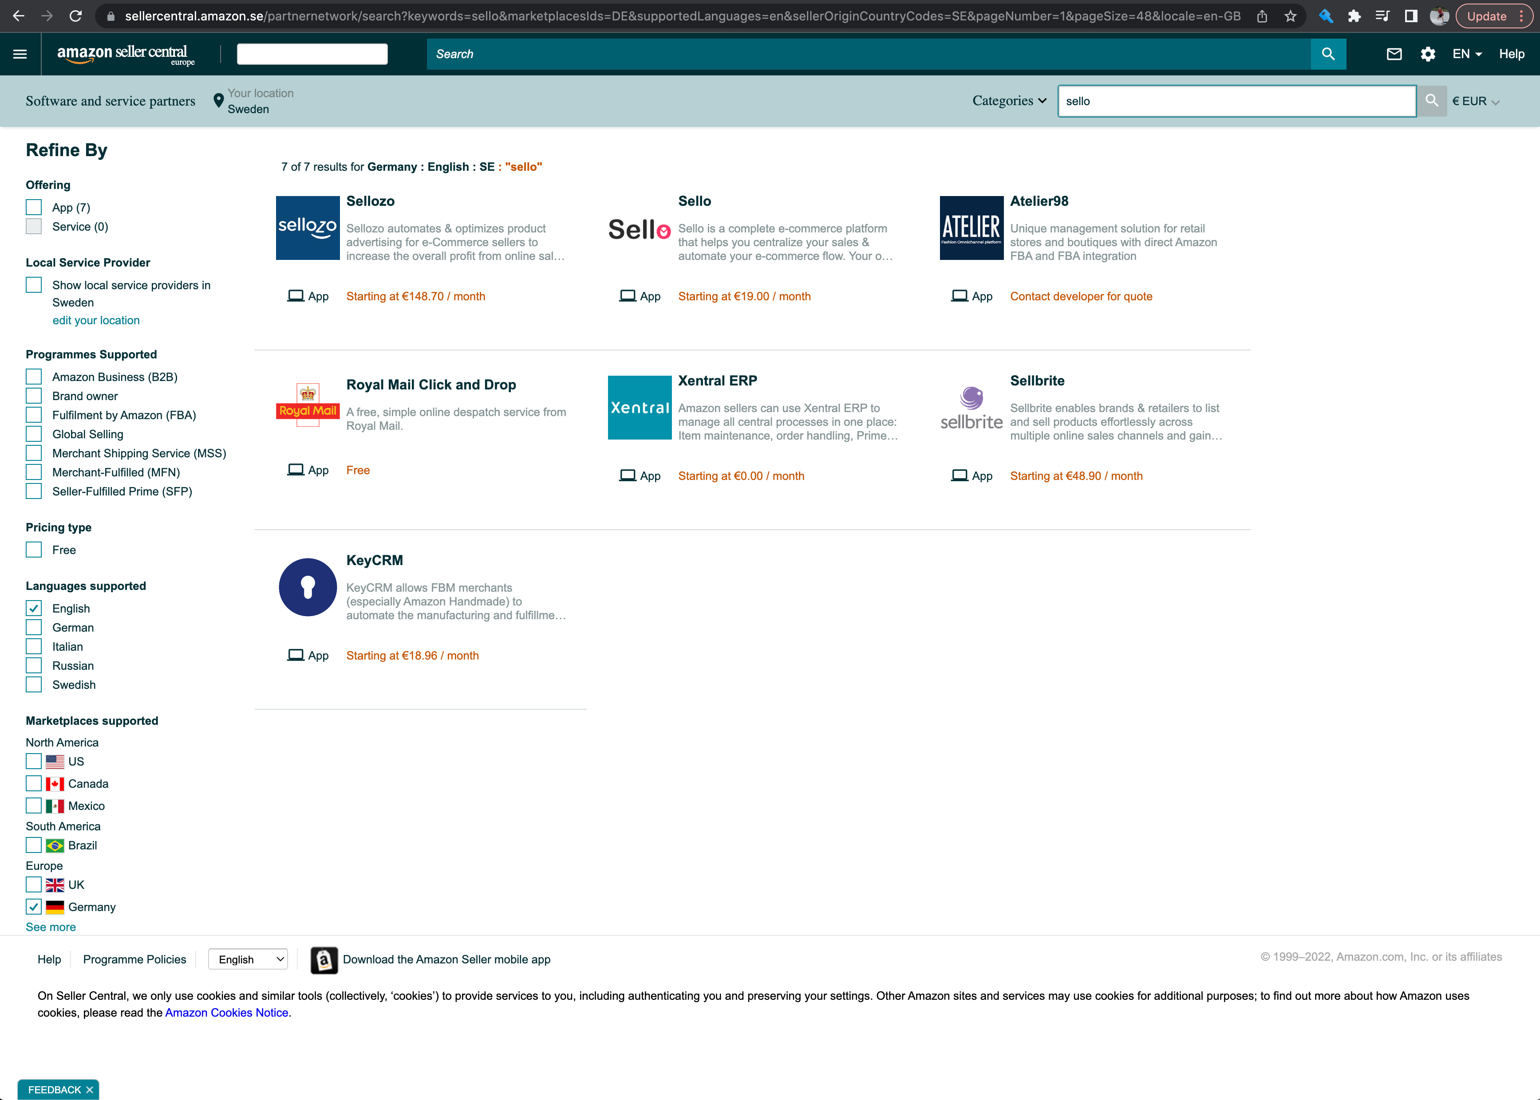Image resolution: width=1540 pixels, height=1100 pixels.
Task: Click the Feedback button
Action: point(54,1090)
